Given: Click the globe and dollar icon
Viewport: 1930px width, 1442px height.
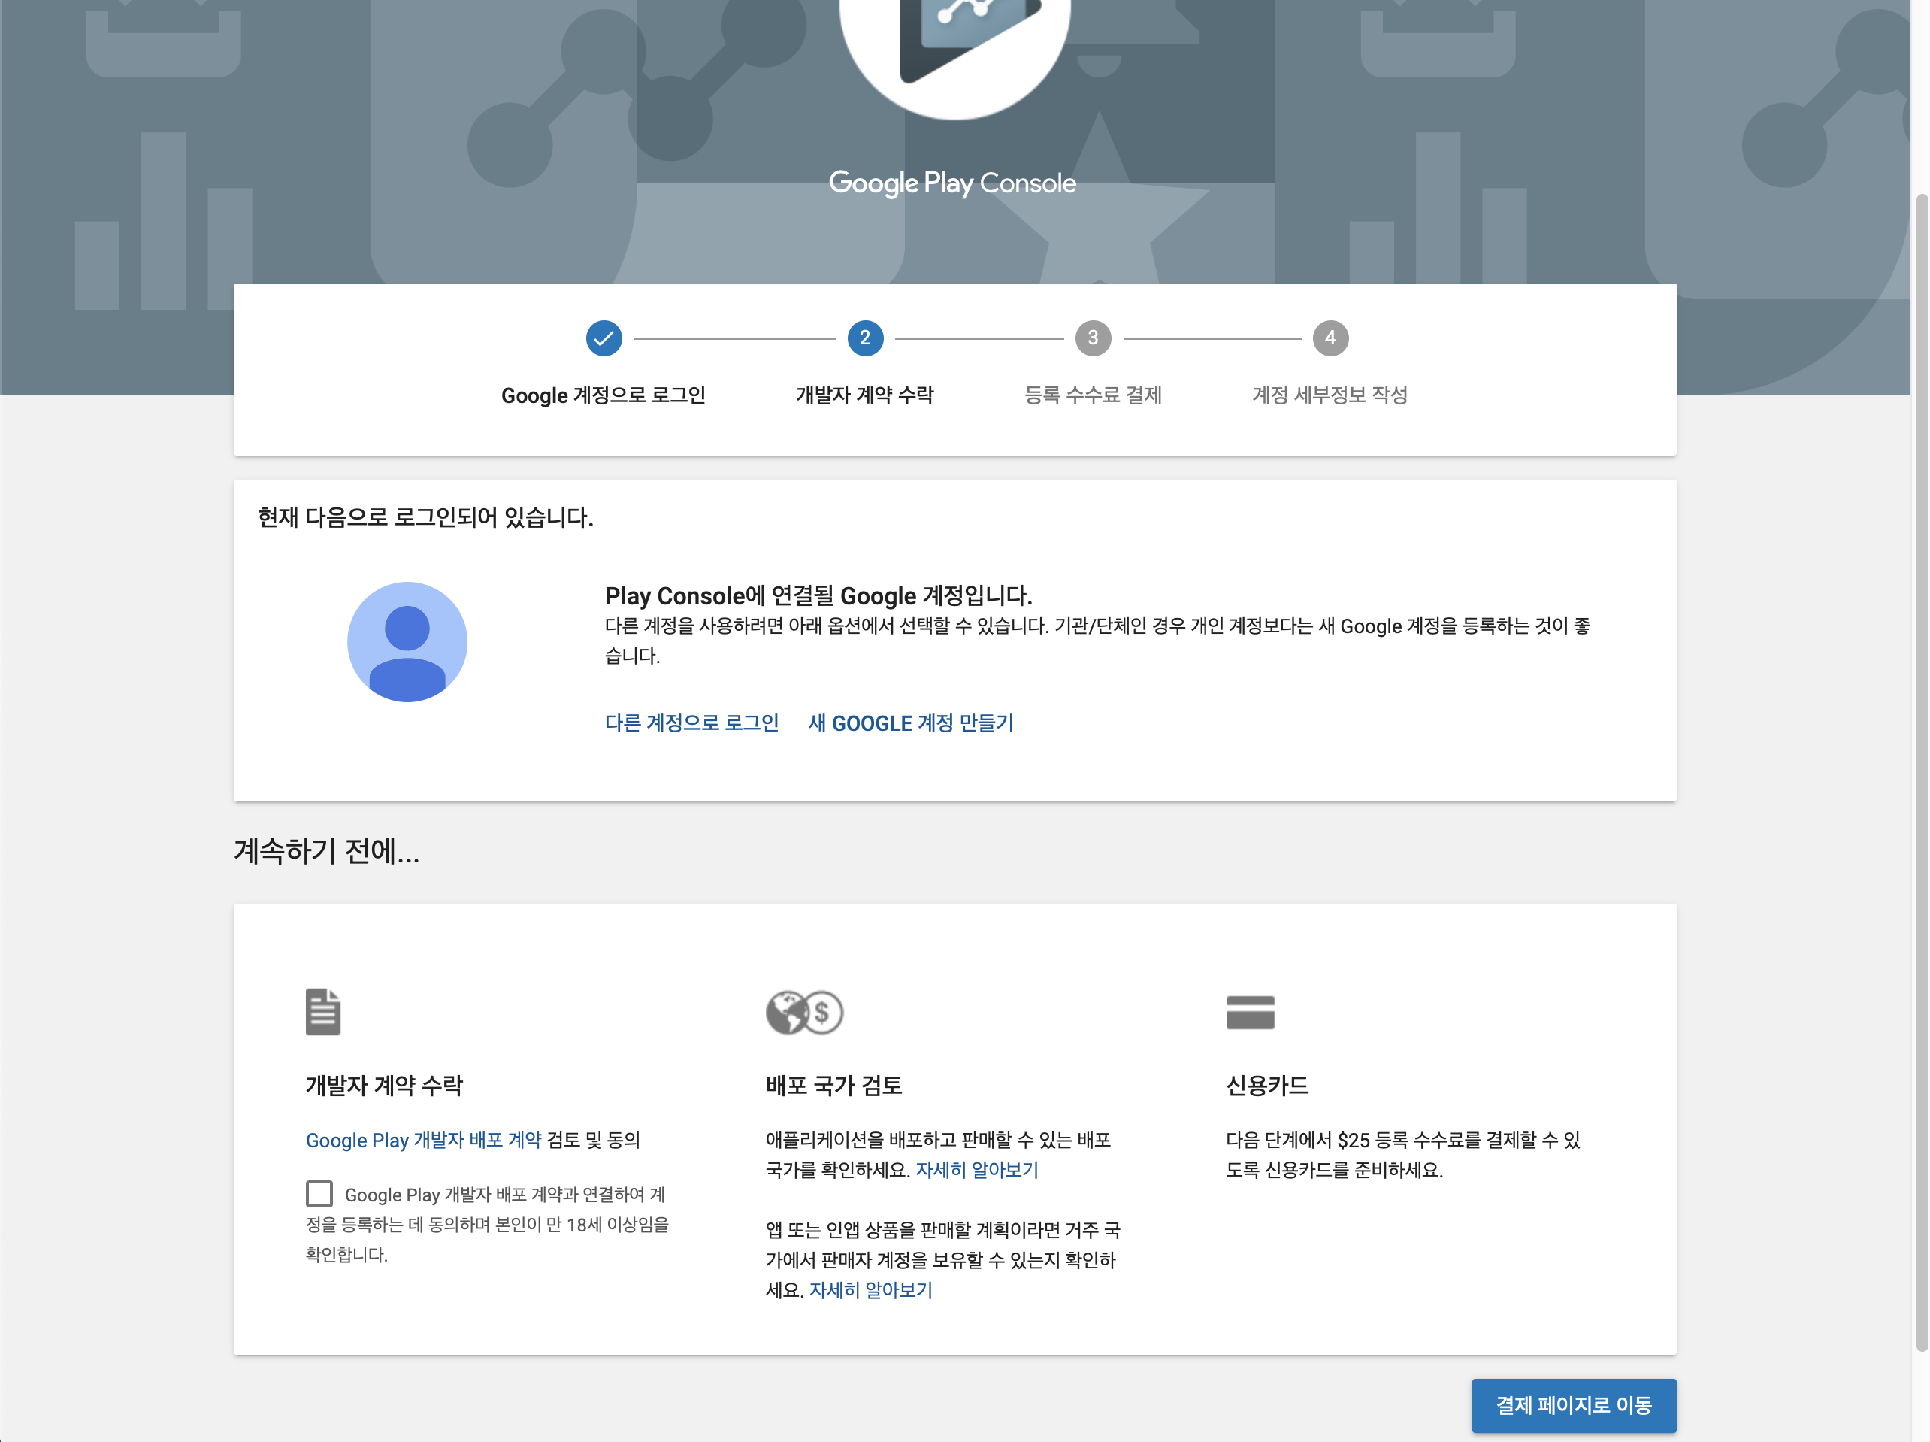Looking at the screenshot, I should pyautogui.click(x=803, y=1013).
